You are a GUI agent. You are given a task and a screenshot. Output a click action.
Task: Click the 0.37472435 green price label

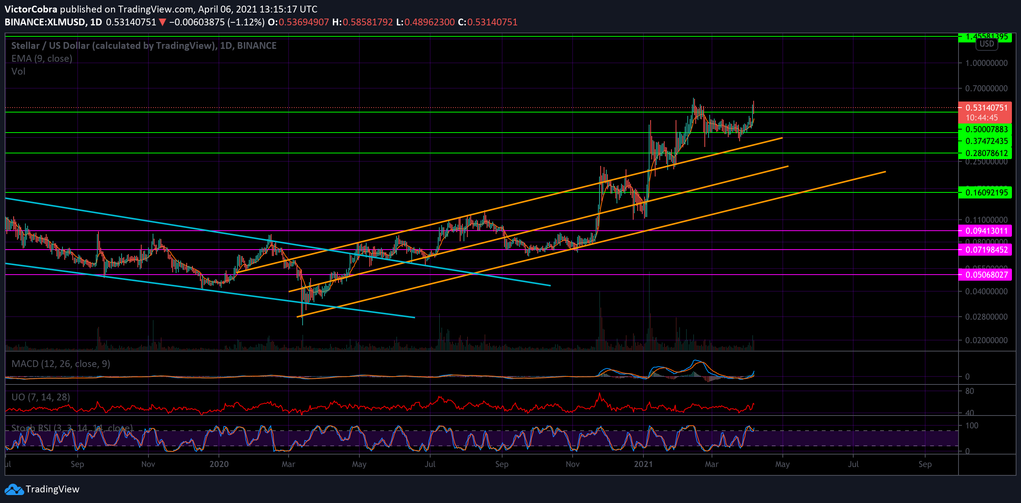point(985,141)
